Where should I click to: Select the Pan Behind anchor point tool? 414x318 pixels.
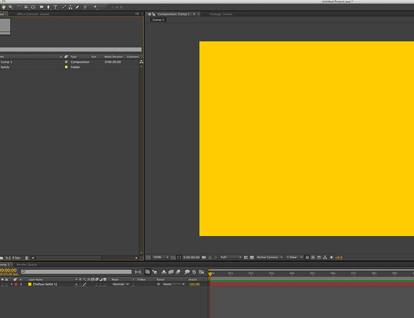(x=33, y=7)
